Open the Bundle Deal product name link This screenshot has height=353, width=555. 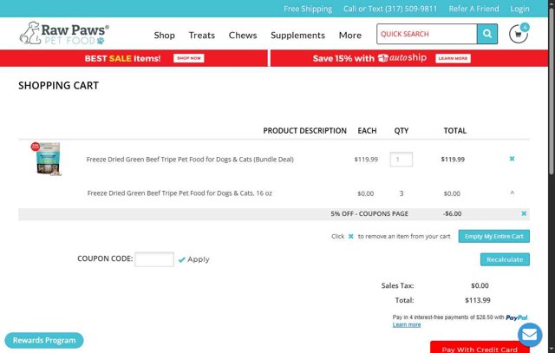(x=190, y=160)
